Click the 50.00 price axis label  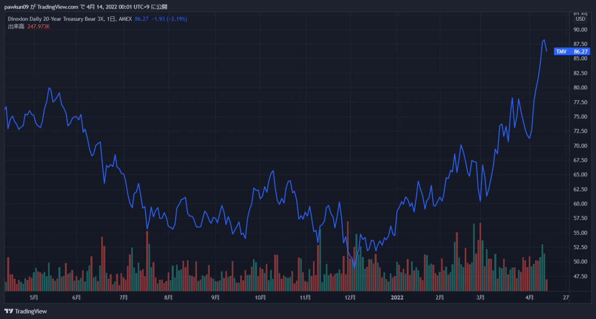pyautogui.click(x=581, y=262)
